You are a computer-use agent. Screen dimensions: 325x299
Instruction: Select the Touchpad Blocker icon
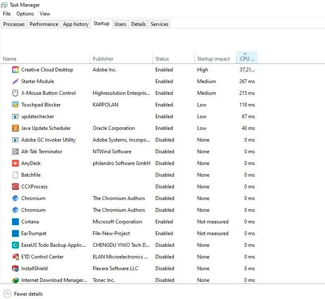15,105
